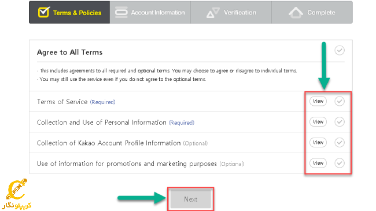Check the Agree to All Terms circle
Viewport: 376px width, 211px height.
[x=340, y=50]
